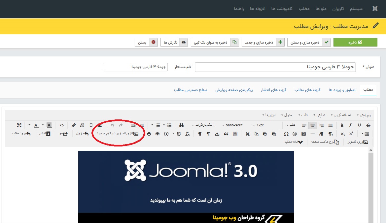The width and height of the screenshot is (386, 223).
Task: Toggle bold formatting
Action: click(342, 125)
